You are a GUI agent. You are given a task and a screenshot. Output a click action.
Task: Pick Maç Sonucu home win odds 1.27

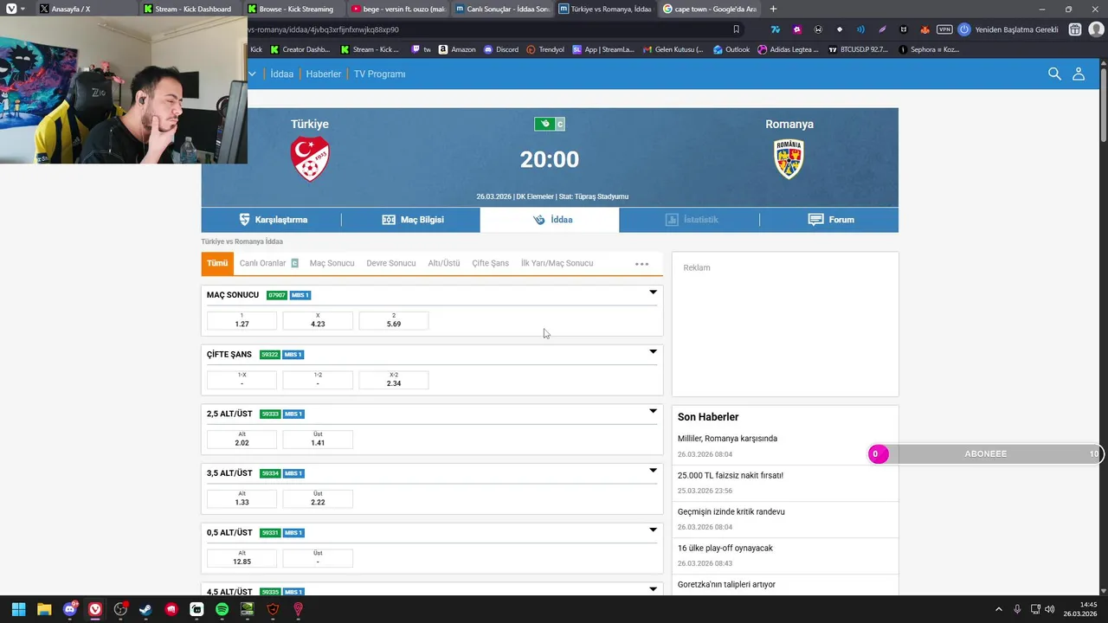click(242, 321)
